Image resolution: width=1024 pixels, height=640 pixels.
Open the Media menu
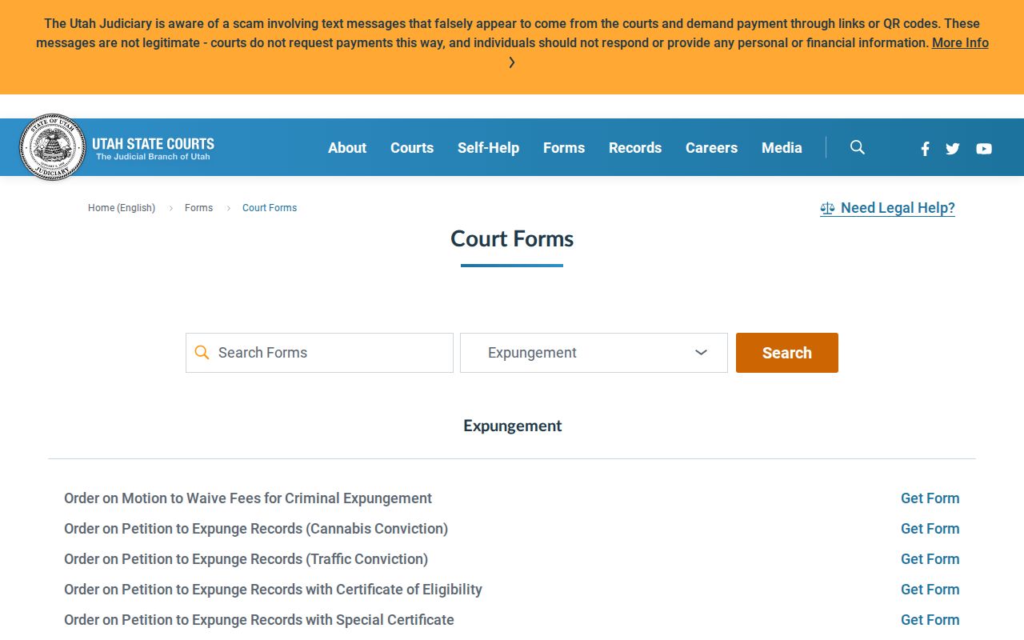point(782,147)
